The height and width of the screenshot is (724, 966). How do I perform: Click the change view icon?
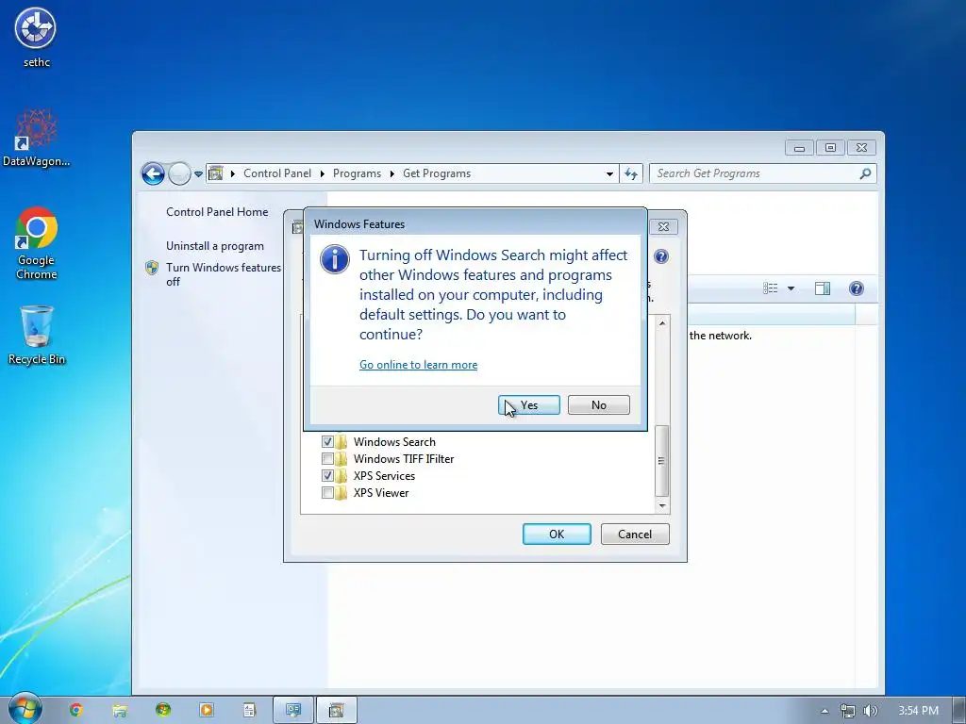[x=770, y=288]
